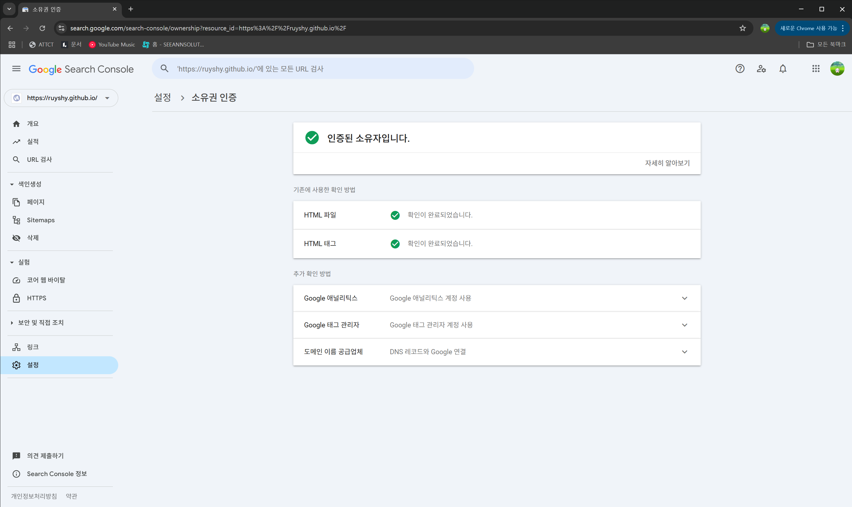Viewport: 852px width, 507px height.
Task: Open the users and permissions settings icon
Action: click(761, 69)
